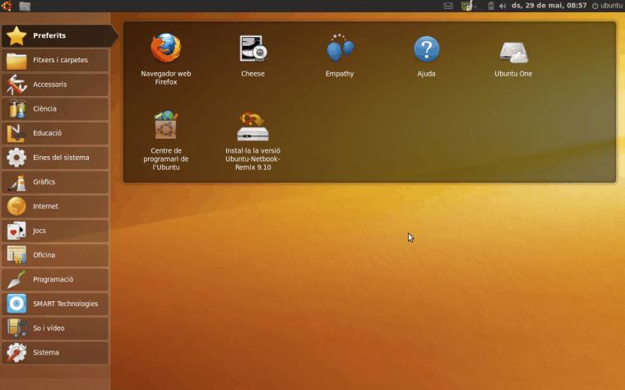
Task: Open the Gràfics category
Action: click(55, 182)
